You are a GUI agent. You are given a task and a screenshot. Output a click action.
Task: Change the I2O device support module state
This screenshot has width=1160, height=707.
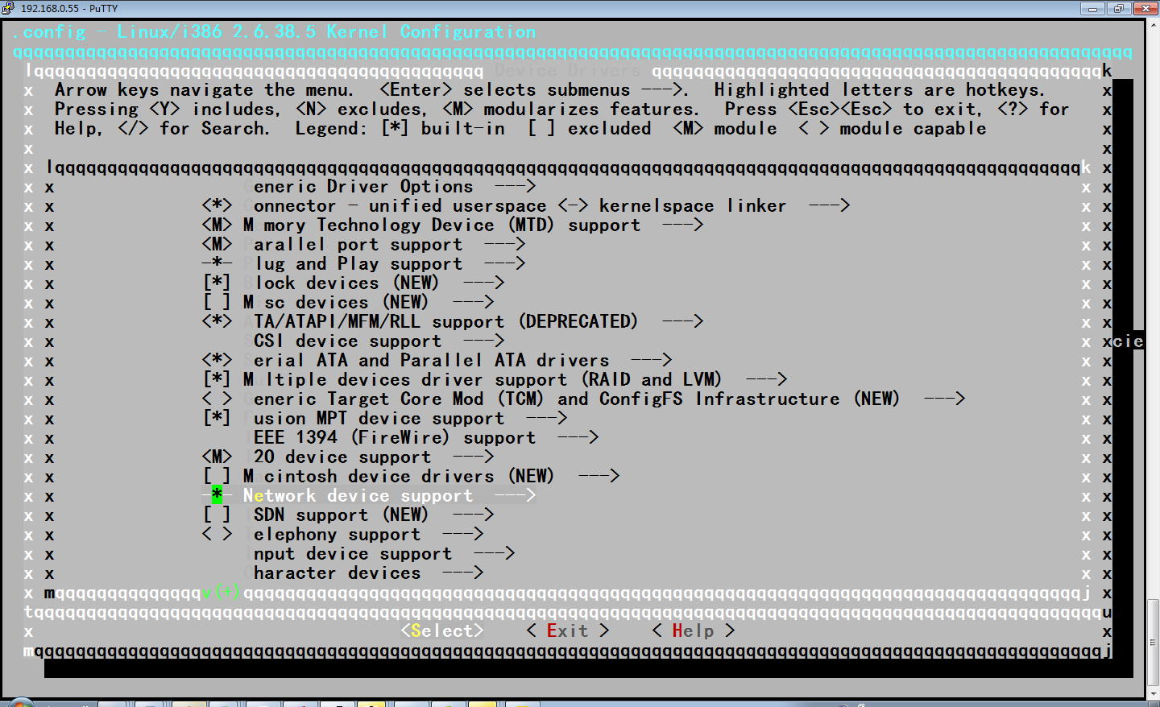pos(217,457)
